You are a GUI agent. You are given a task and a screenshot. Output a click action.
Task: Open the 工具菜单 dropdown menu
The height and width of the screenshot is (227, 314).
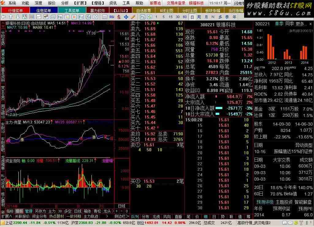click(x=72, y=10)
